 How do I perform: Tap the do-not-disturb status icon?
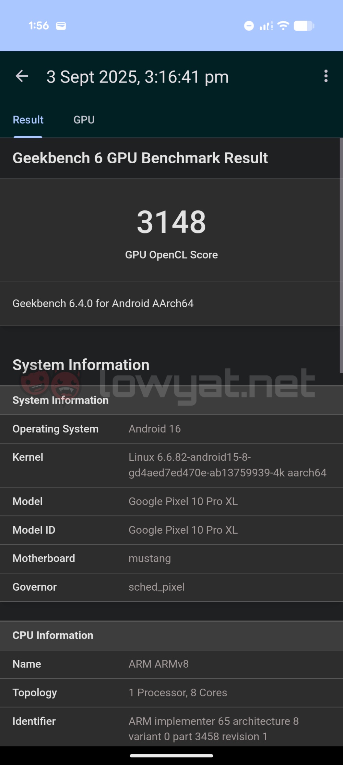click(x=249, y=26)
